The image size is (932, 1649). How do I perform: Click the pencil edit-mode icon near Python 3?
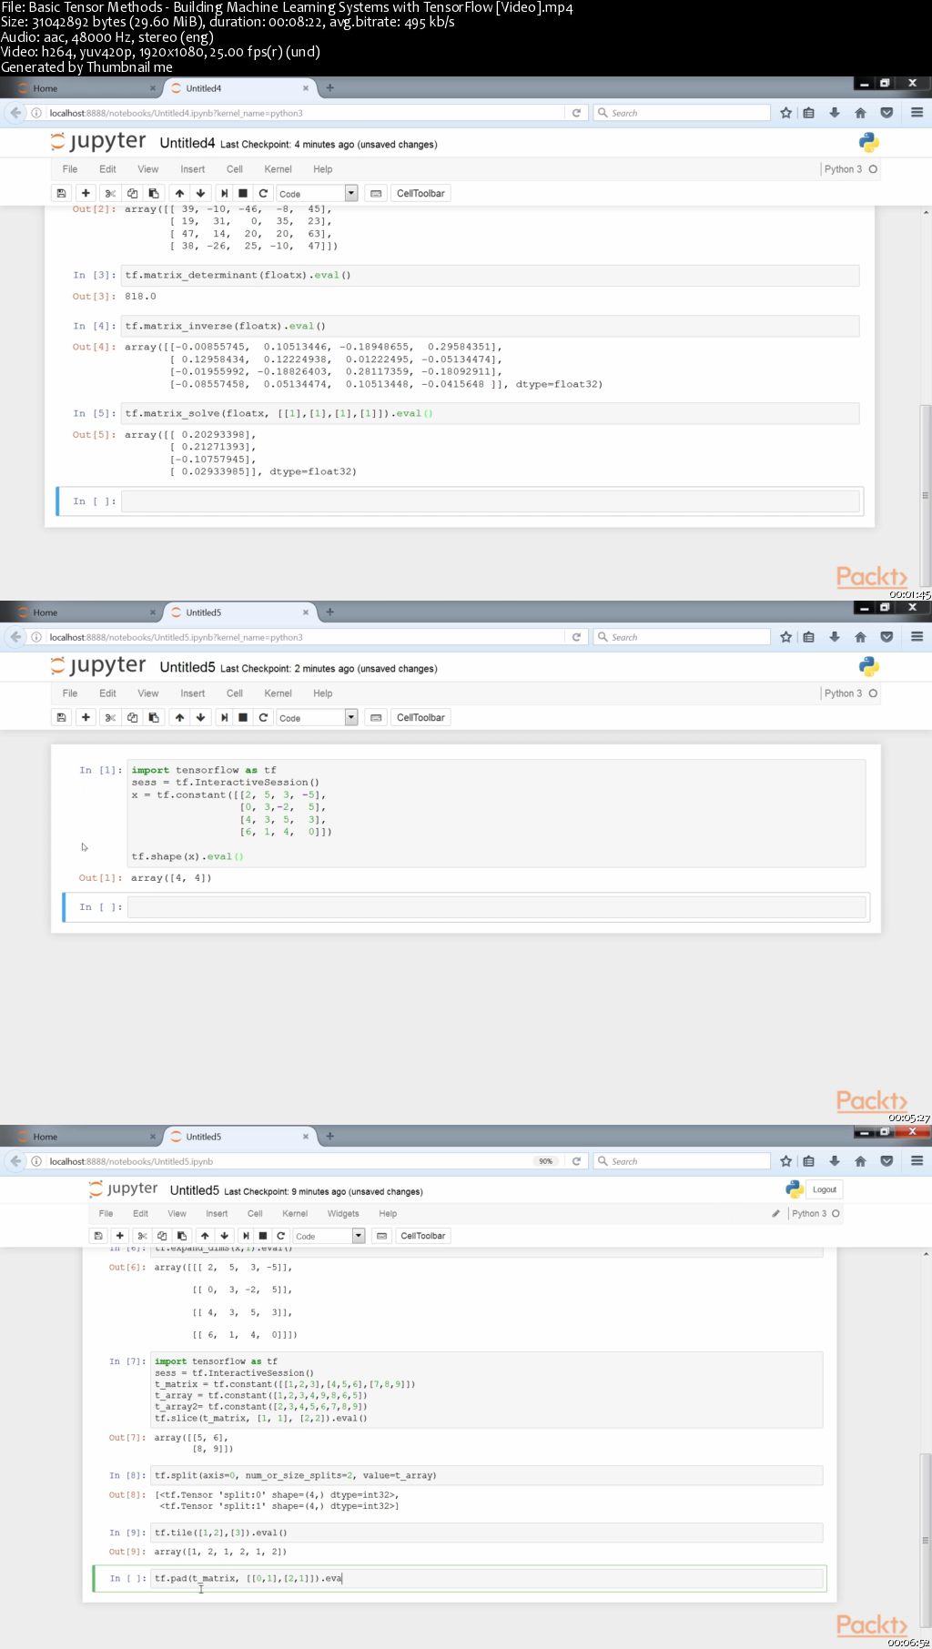775,1213
